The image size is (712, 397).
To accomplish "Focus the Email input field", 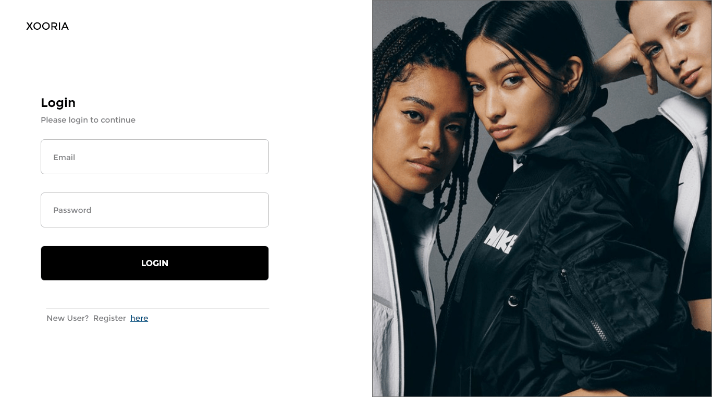I will (x=155, y=157).
